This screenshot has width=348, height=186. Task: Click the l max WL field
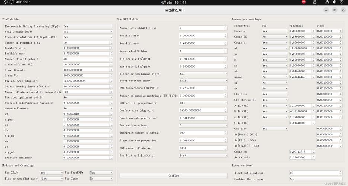coord(88,76)
